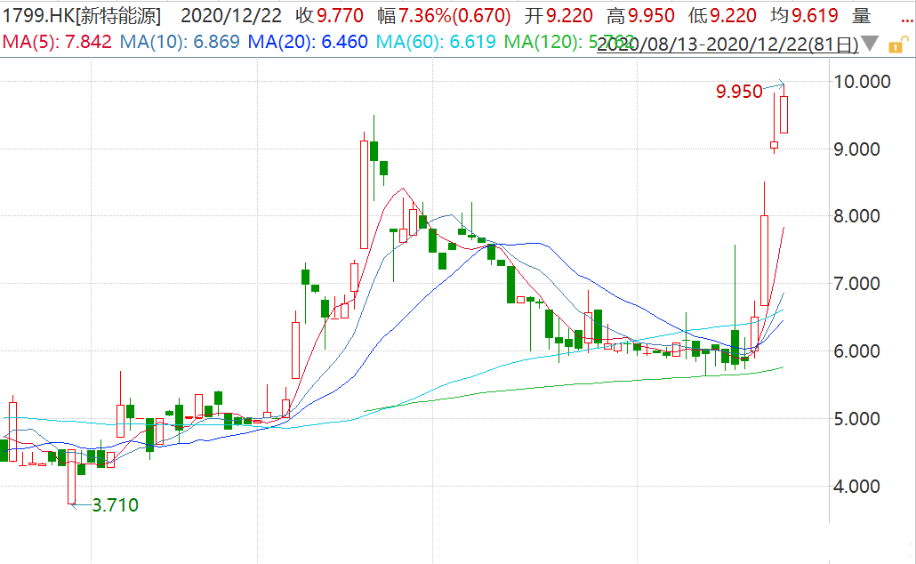The width and height of the screenshot is (916, 564).
Task: Click the 9.950 high price marker
Action: coord(739,91)
